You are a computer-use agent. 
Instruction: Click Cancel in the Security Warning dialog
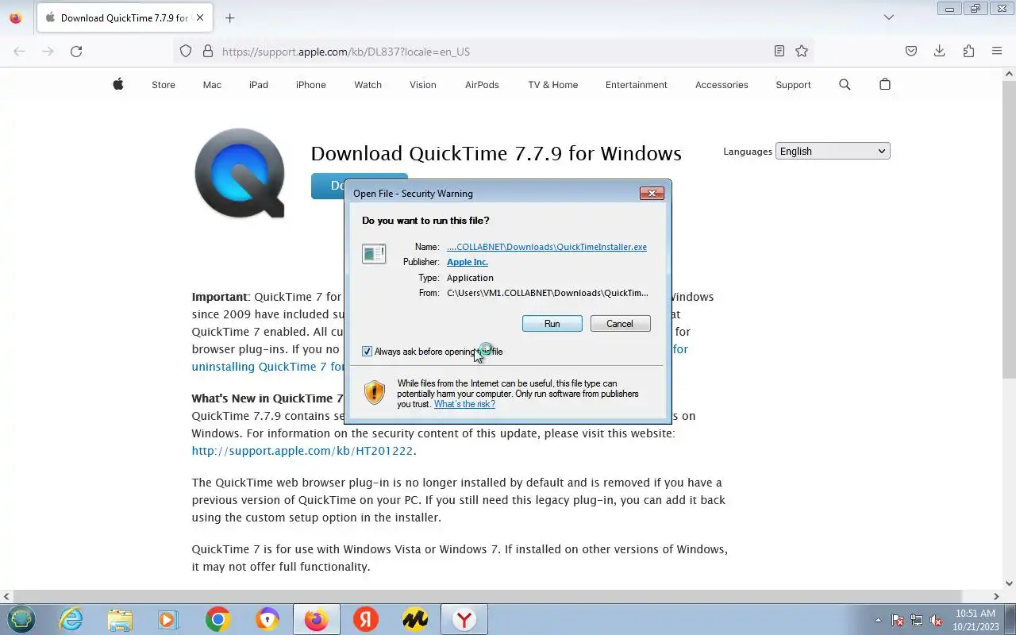(x=620, y=324)
